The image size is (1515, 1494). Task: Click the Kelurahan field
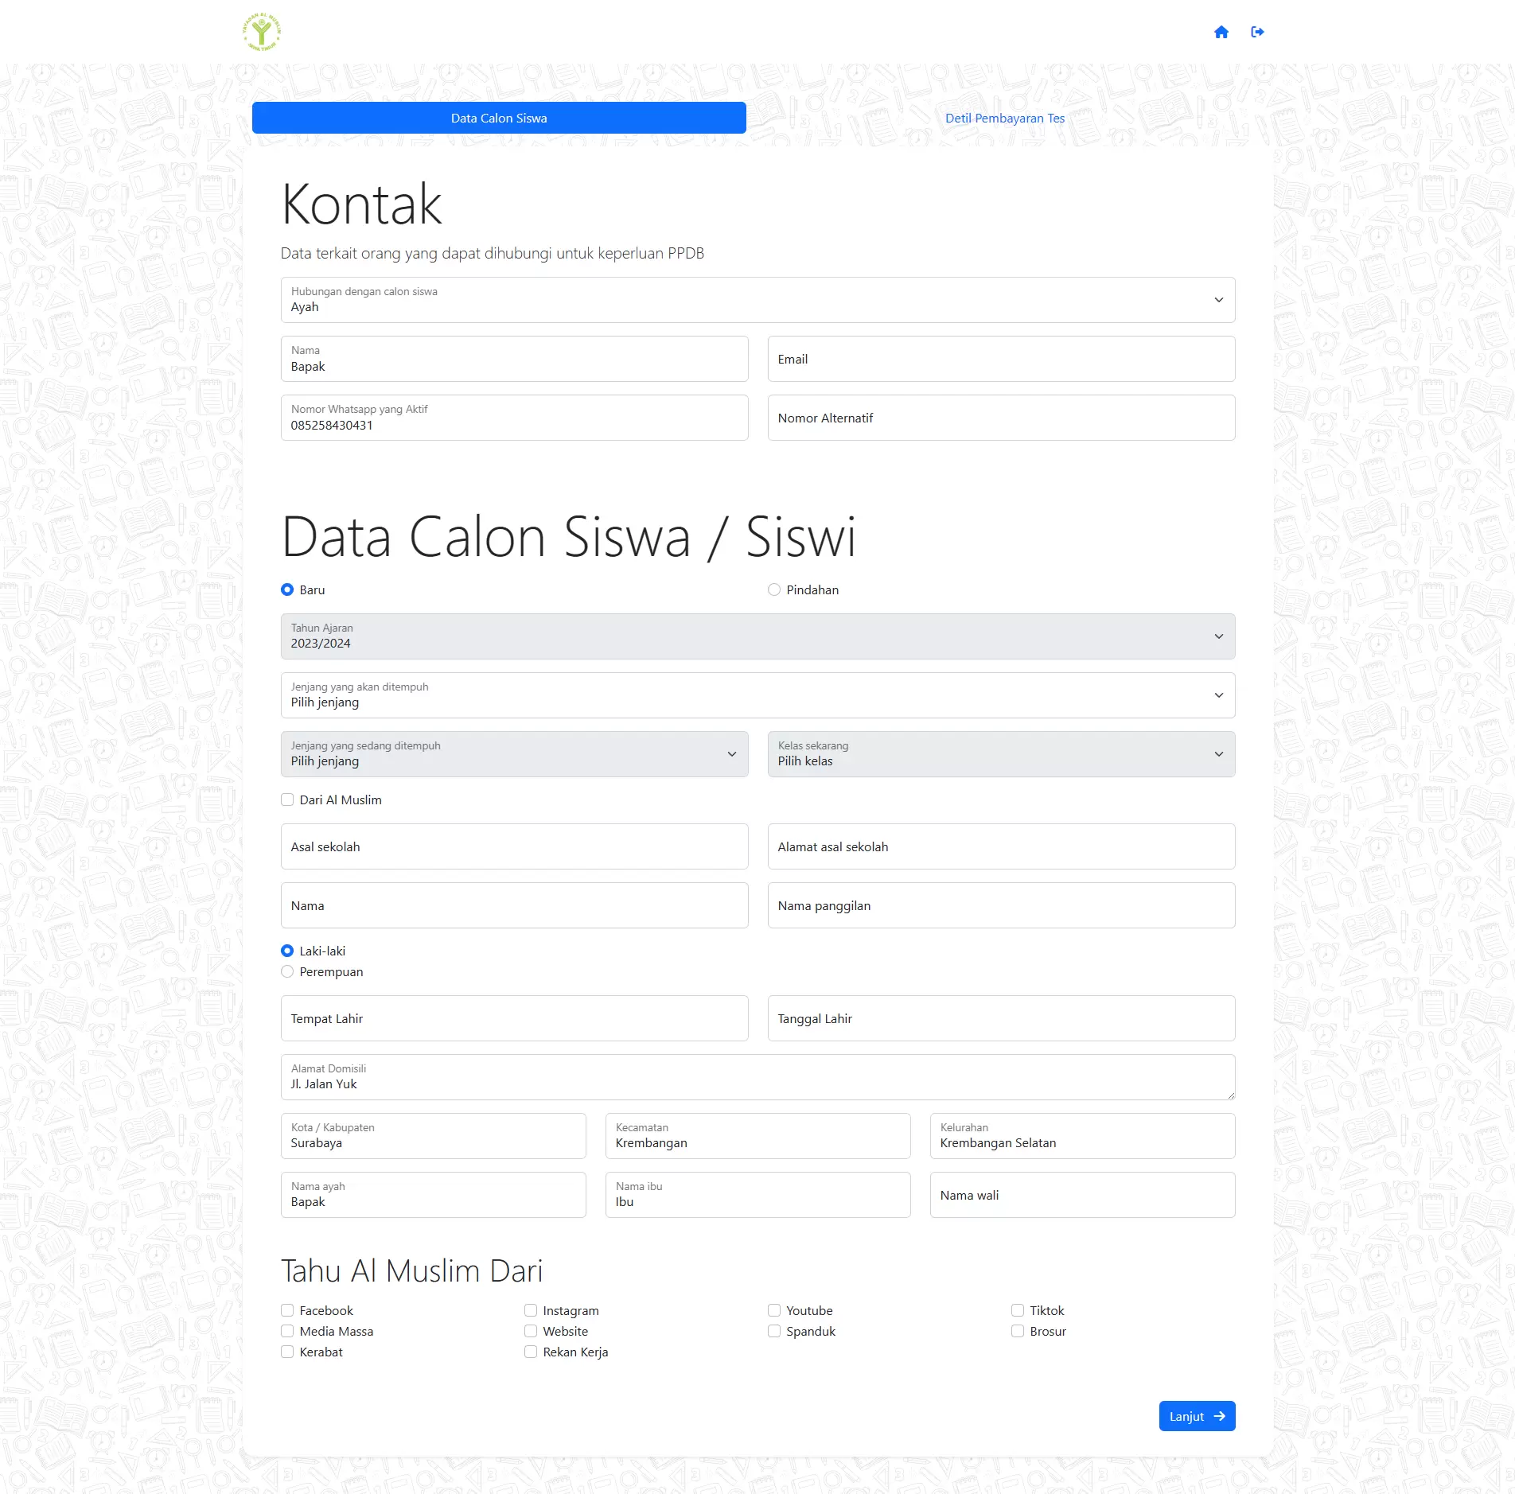click(x=1082, y=1136)
